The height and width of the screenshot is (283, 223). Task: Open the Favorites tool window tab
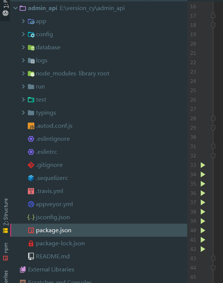click(6, 277)
